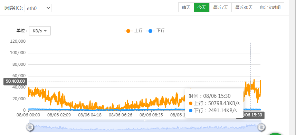The height and width of the screenshot is (135, 296).
Task: Click the 下行：2491.14KB/s tooltip value
Action: 213,111
